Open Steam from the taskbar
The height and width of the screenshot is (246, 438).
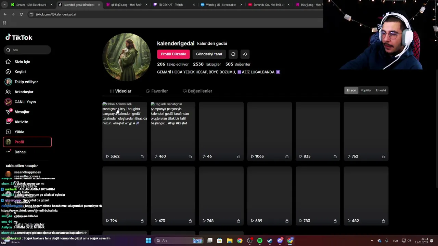(x=270, y=241)
